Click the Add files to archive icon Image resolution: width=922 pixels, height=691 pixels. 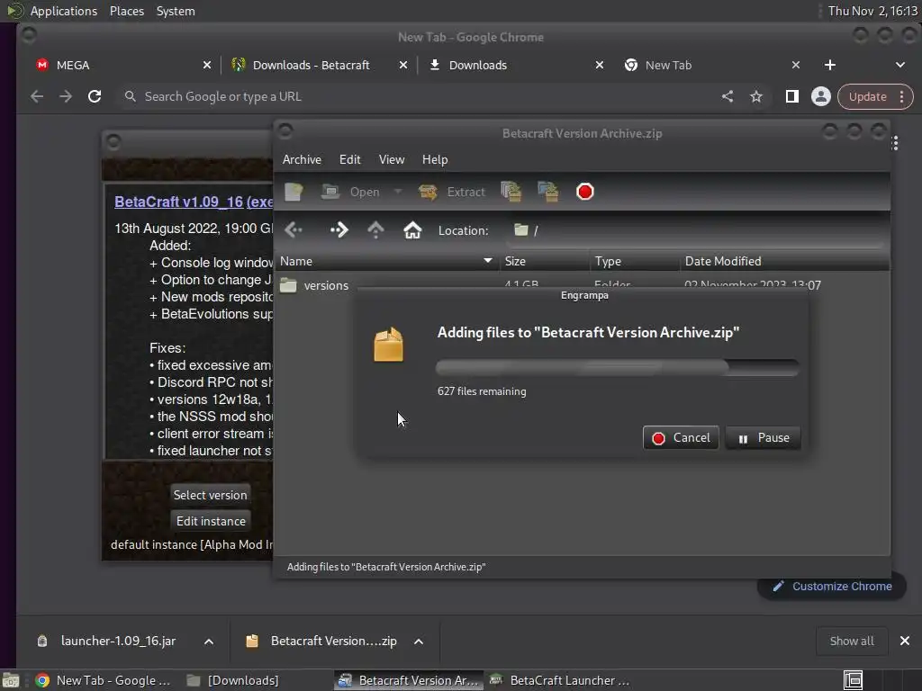pos(511,192)
